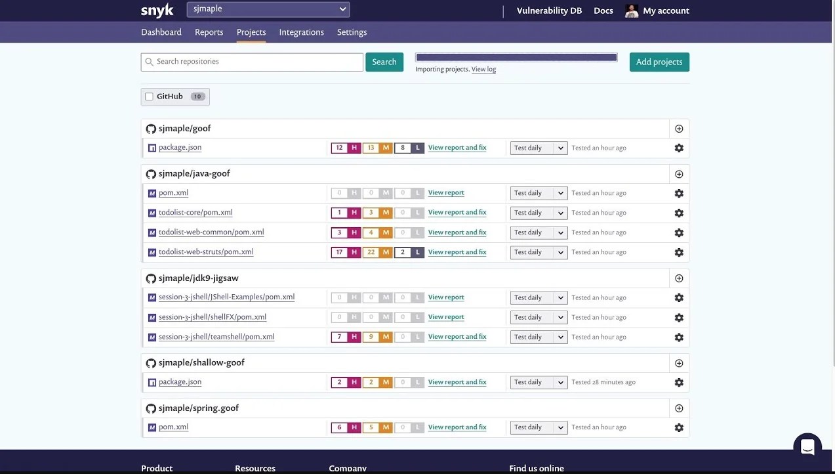The width and height of the screenshot is (835, 474).
Task: Open the chat bubble in bottom corner
Action: [x=807, y=445]
